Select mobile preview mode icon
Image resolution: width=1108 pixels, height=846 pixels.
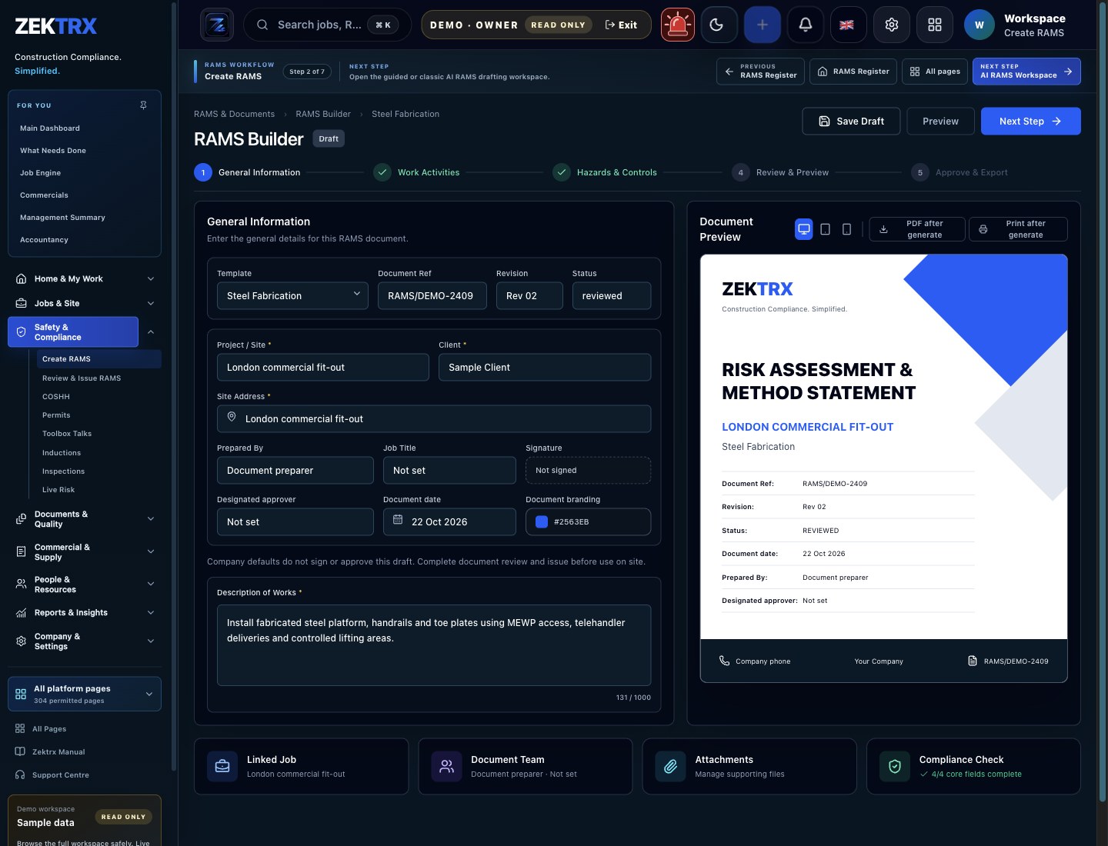pyautogui.click(x=846, y=229)
